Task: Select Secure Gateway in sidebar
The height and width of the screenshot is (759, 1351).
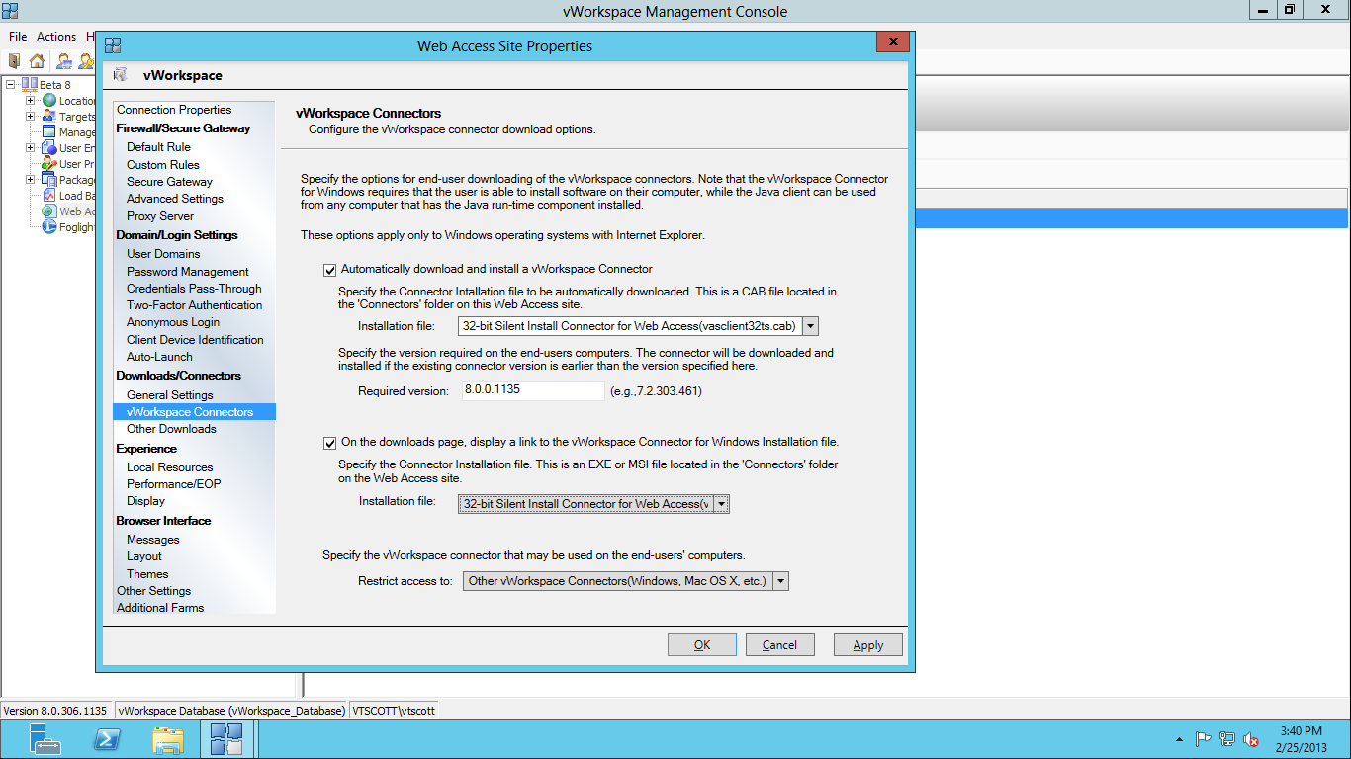Action: [x=169, y=182]
